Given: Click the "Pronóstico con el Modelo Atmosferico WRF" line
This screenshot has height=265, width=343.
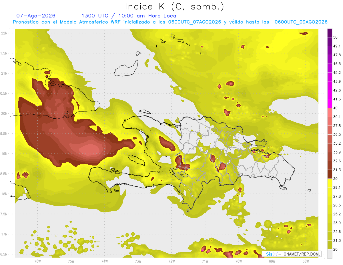Looking at the screenshot, I should (x=170, y=22).
